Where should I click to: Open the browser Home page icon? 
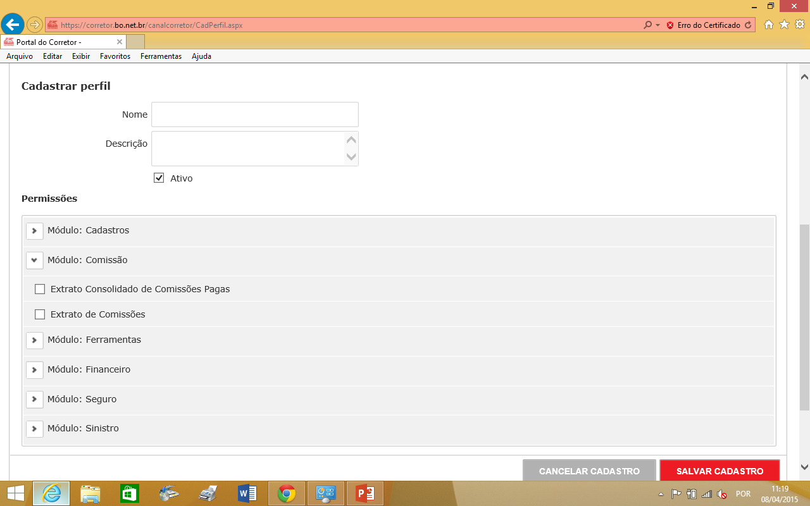tap(769, 25)
